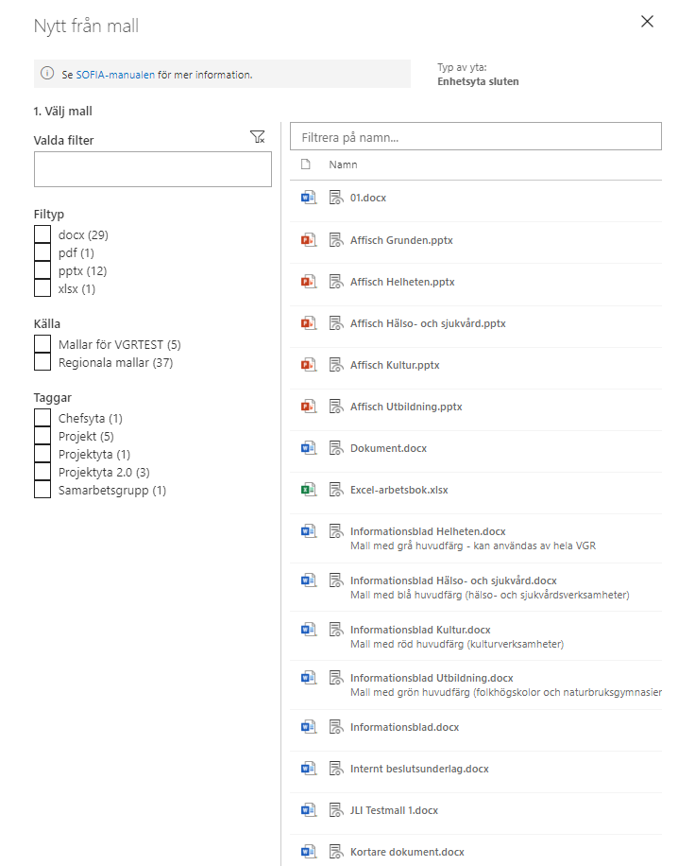Click the Namn column header
The width and height of the screenshot is (678, 866).
343,165
